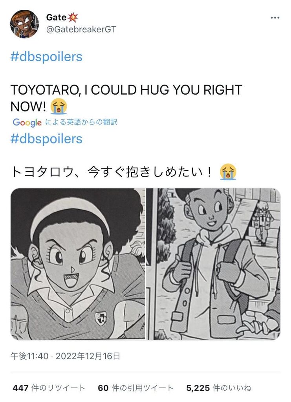Click the 午後11:40 posting time
This screenshot has height=402, width=291.
(29, 356)
